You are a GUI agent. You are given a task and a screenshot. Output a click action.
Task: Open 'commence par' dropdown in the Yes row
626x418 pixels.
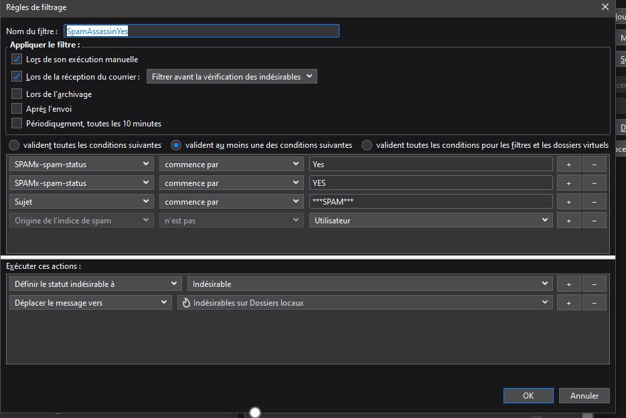tap(232, 165)
